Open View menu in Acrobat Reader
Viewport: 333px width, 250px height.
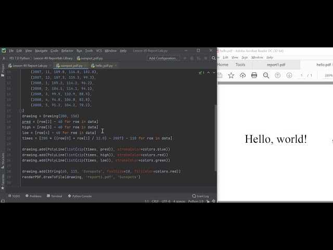pyautogui.click(x=235, y=57)
